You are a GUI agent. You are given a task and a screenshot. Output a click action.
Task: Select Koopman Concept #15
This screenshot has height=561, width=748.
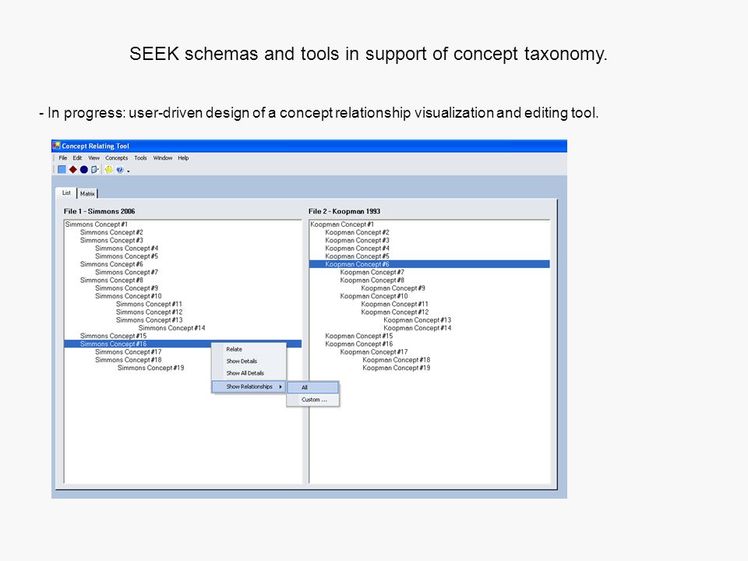coord(359,336)
